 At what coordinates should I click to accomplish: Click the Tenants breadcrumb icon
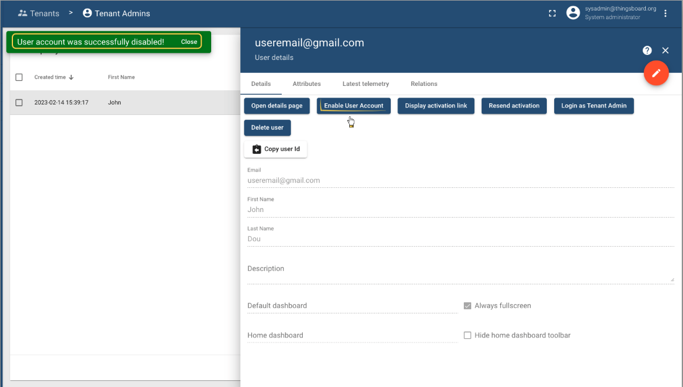[23, 13]
